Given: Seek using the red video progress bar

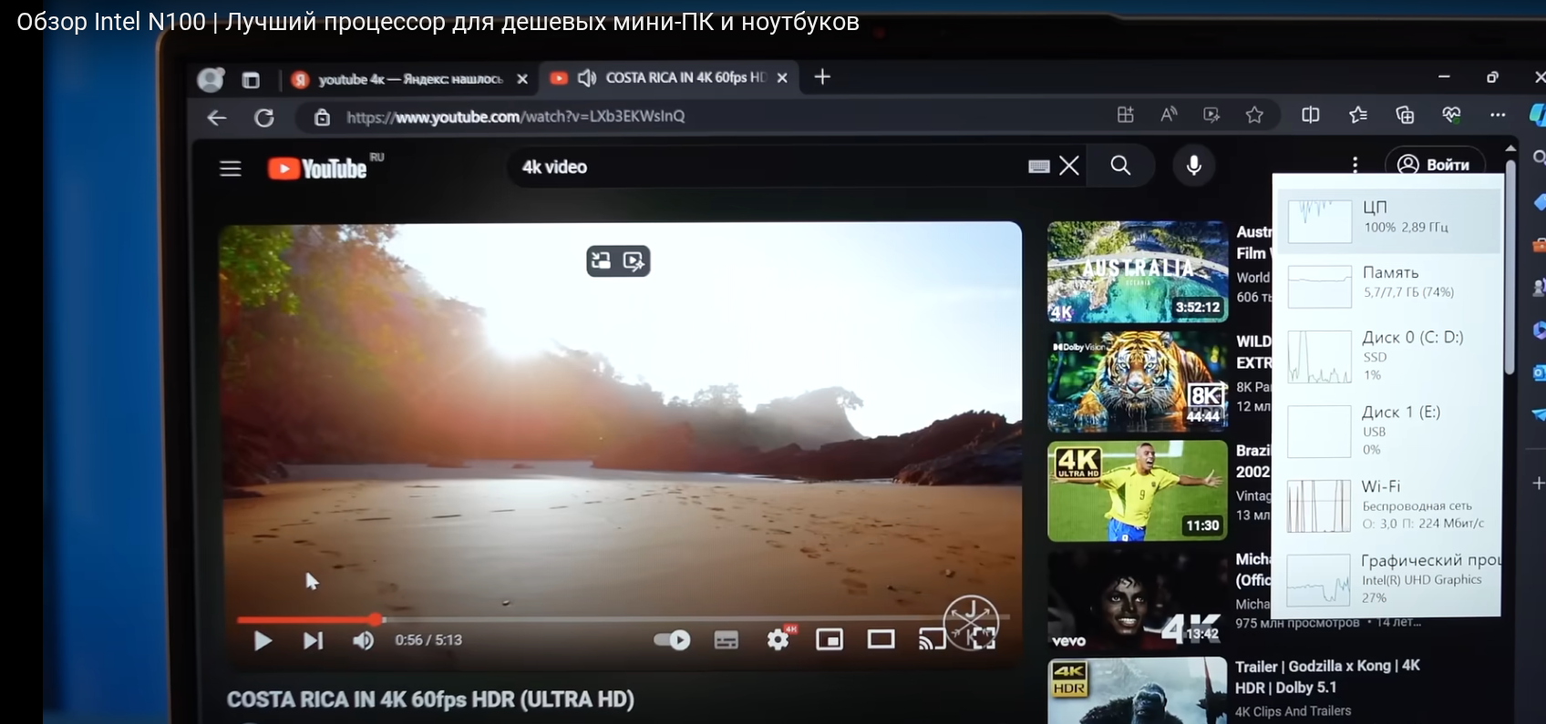Looking at the screenshot, I should point(623,619).
